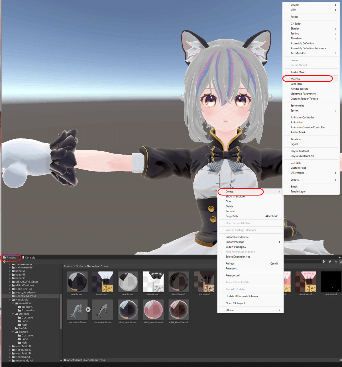
Task: Select the headdress2 white texture thumbnail
Action: pyautogui.click(x=153, y=282)
